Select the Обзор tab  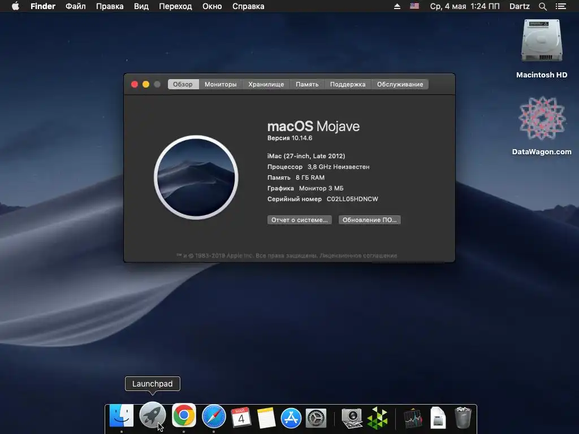[x=183, y=84]
